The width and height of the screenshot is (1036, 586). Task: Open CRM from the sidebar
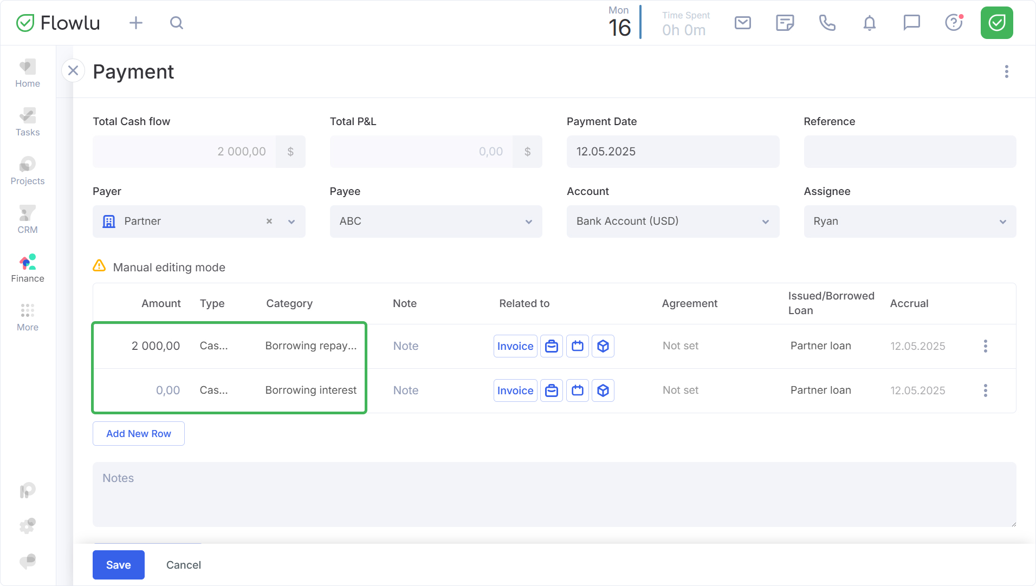tap(28, 220)
